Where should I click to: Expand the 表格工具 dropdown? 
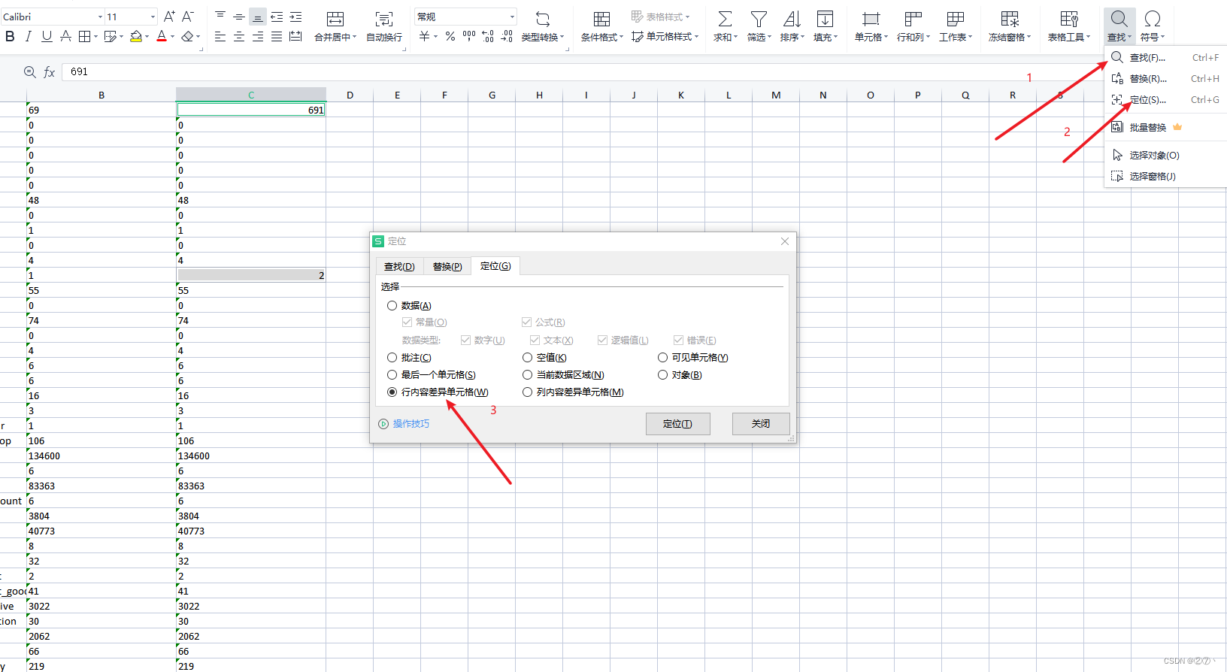pyautogui.click(x=1088, y=37)
